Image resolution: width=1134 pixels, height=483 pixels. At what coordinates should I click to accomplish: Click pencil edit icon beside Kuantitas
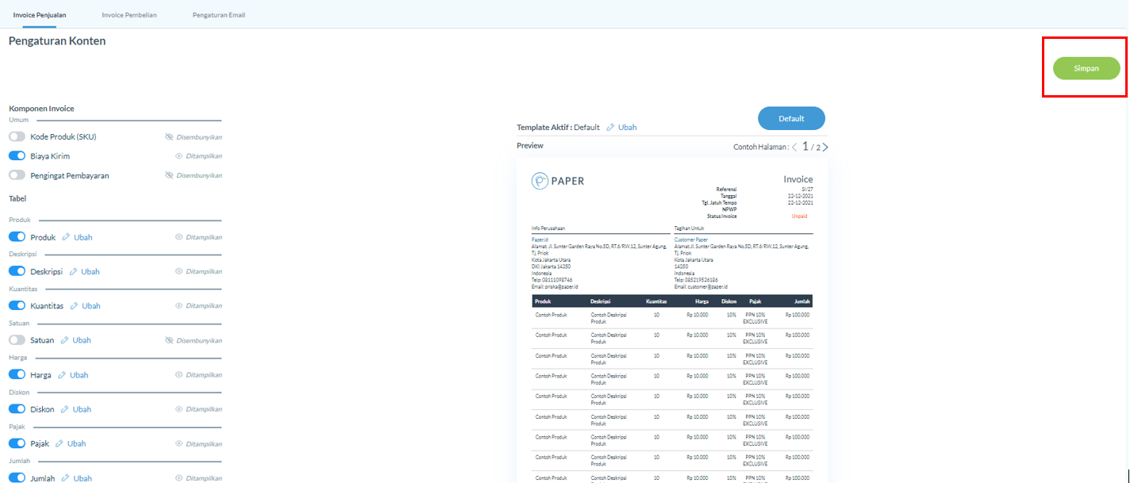75,306
